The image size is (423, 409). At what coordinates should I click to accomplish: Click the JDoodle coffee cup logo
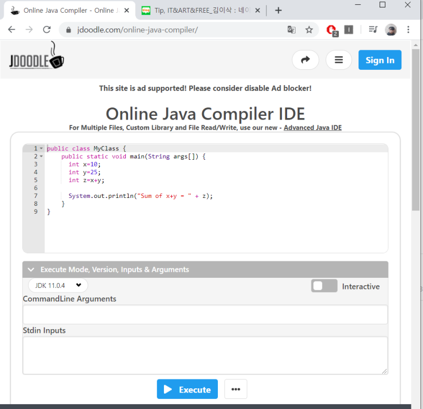pos(36,56)
